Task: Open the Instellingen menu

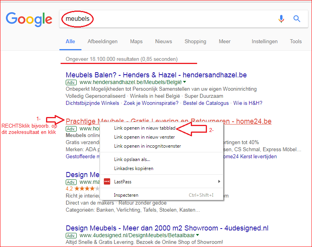Action: (x=264, y=41)
